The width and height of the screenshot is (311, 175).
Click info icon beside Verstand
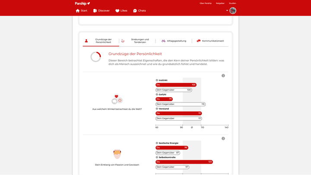(x=157, y=109)
